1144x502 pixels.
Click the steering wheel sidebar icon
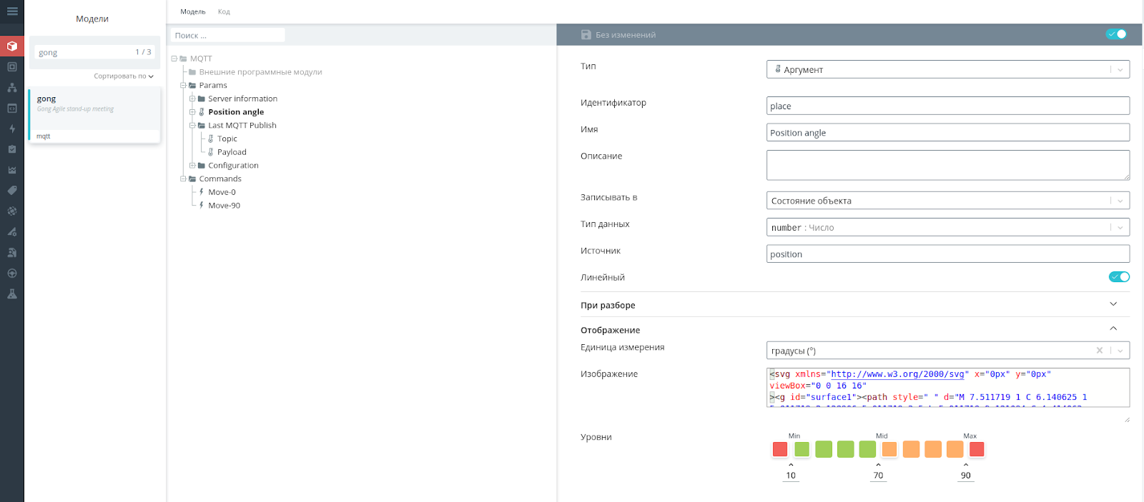12,273
